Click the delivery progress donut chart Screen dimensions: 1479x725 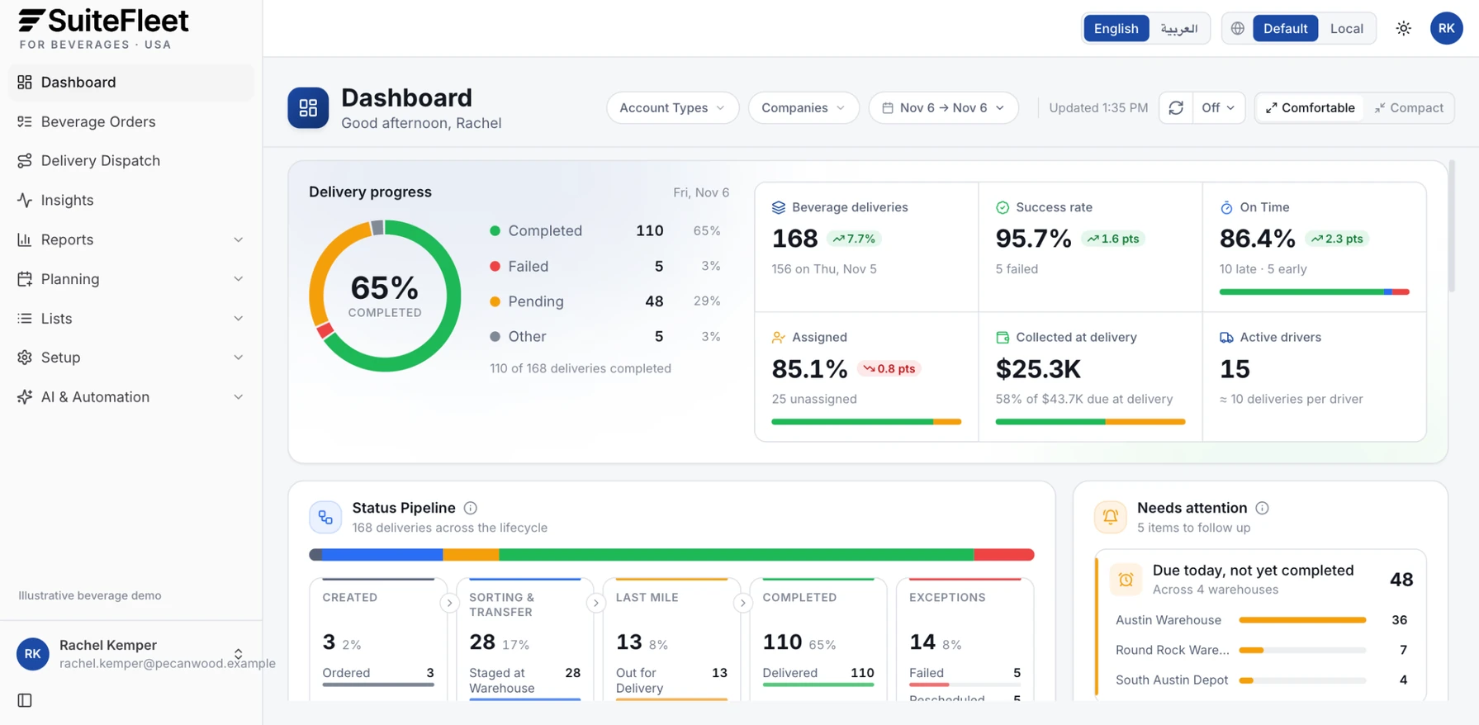coord(385,296)
